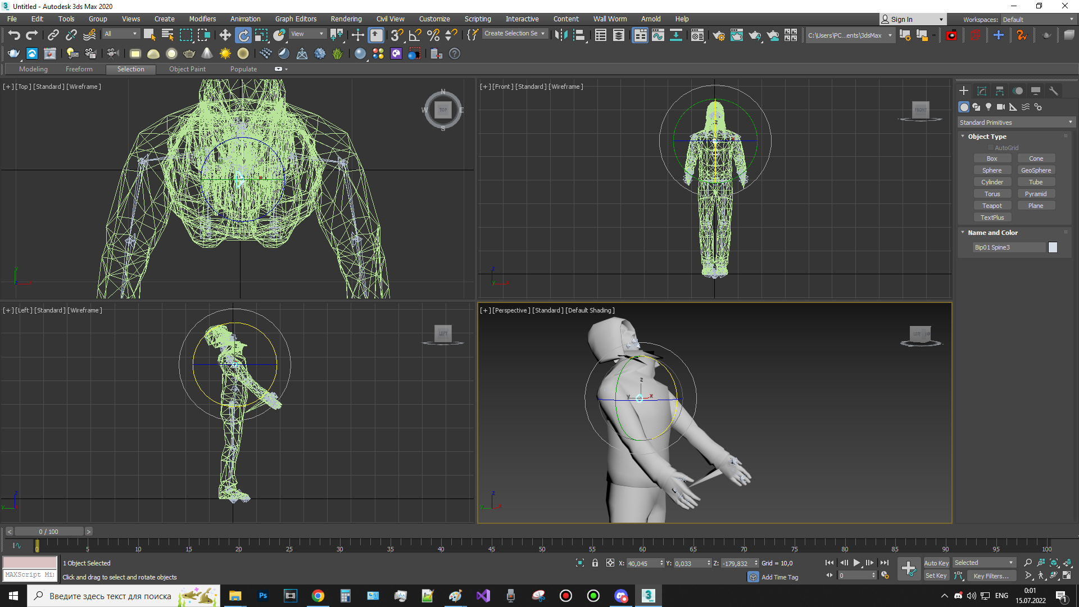
Task: Click the Undo arrow icon
Action: click(13, 35)
